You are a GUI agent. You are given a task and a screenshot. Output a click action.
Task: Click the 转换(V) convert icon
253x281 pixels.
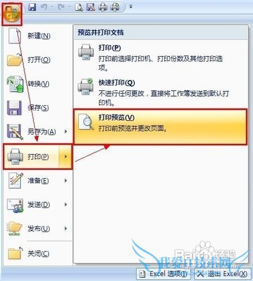coord(15,84)
